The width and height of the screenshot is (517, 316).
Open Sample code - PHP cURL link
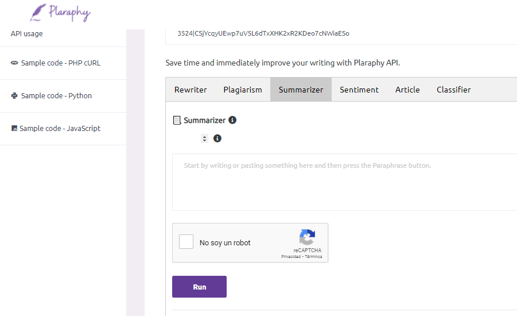61,63
